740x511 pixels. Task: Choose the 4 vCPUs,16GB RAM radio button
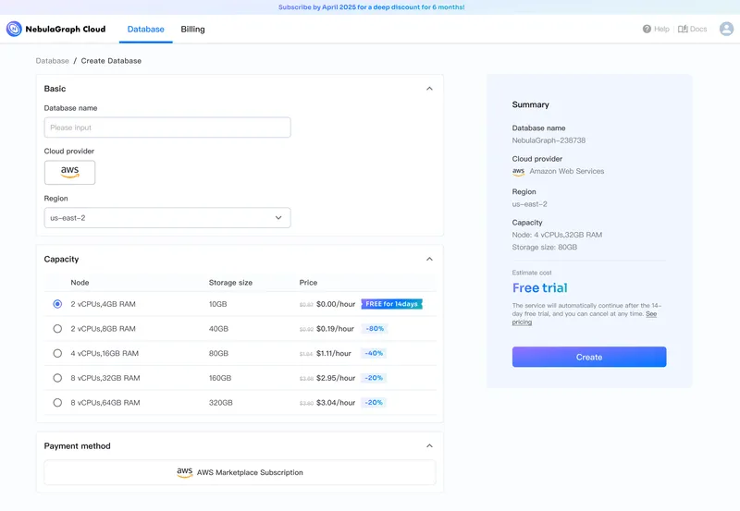(57, 353)
